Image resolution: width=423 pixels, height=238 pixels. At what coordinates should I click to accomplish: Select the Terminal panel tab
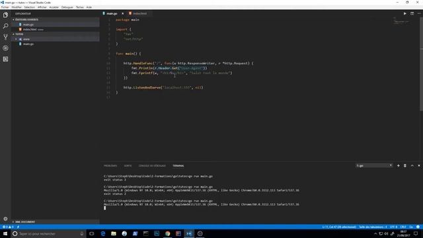pyautogui.click(x=178, y=166)
